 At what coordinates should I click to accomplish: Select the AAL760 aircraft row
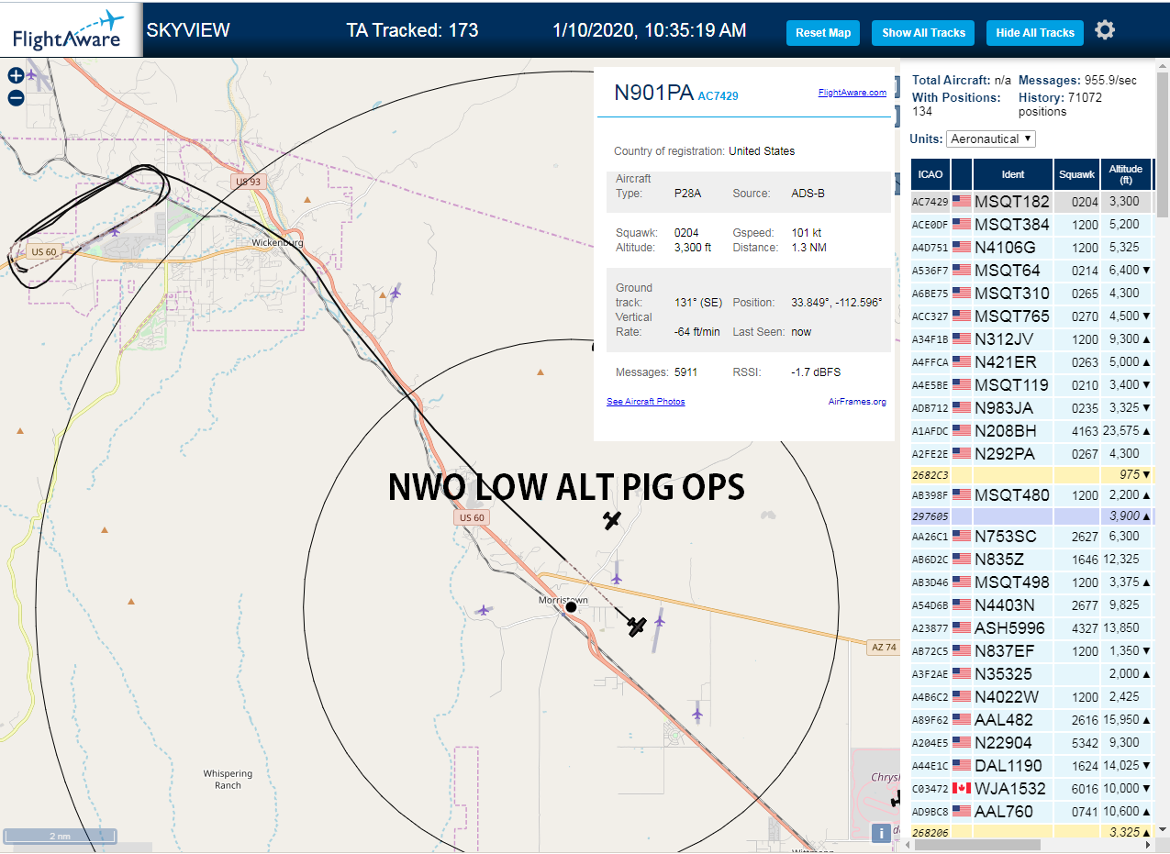(x=1031, y=811)
